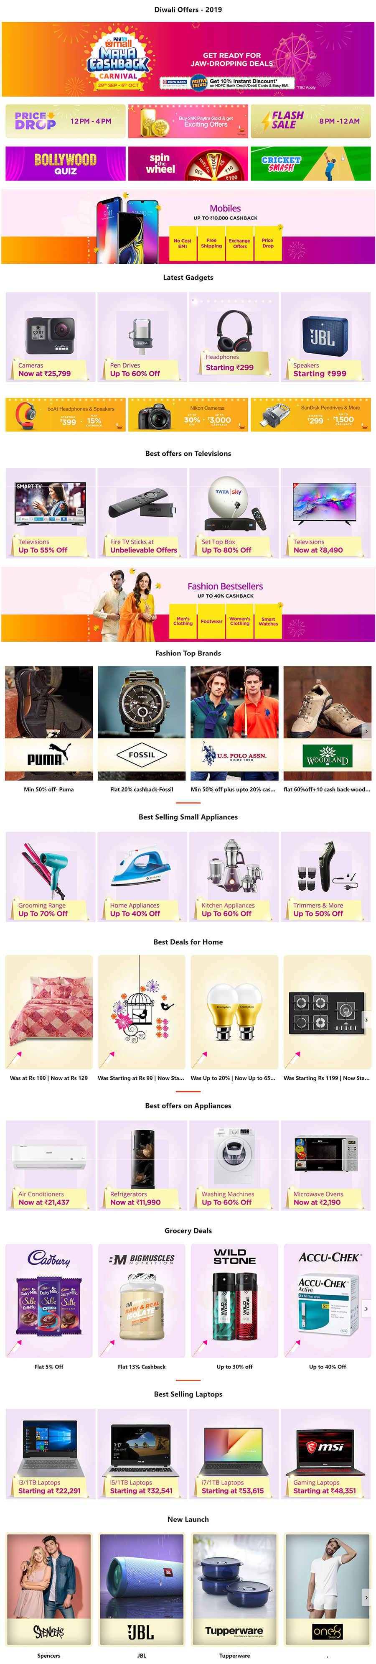Screen dimensions: 376x1664
Task: Choose Smart Watches under Fashion Bestsellers
Action: point(268,621)
